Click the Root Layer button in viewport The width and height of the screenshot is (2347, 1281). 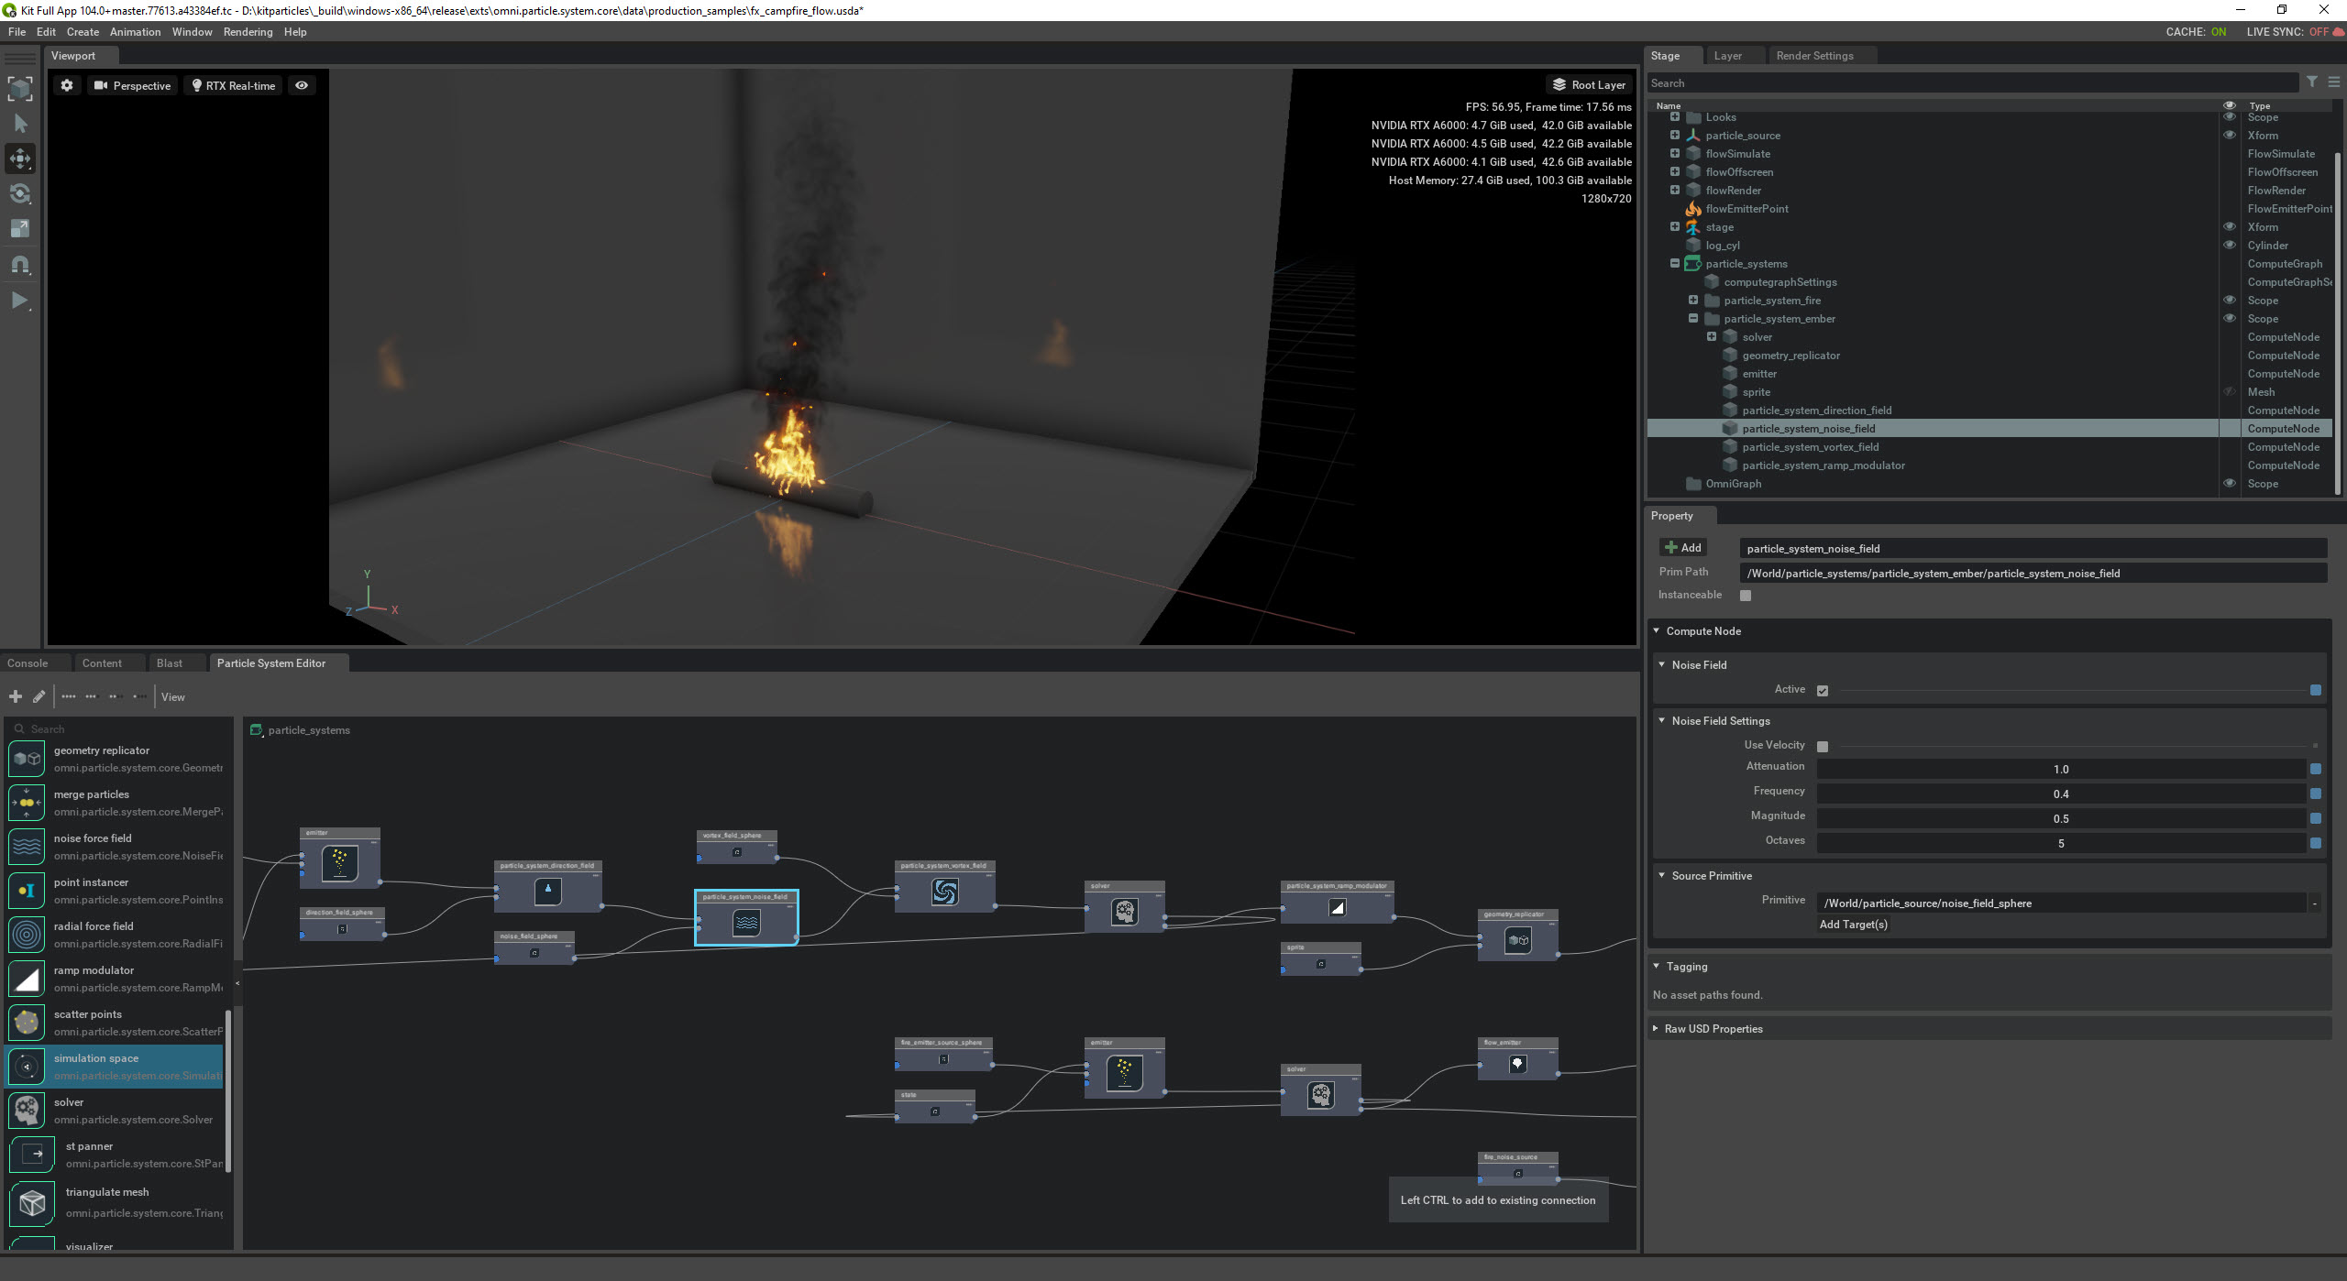[x=1589, y=85]
